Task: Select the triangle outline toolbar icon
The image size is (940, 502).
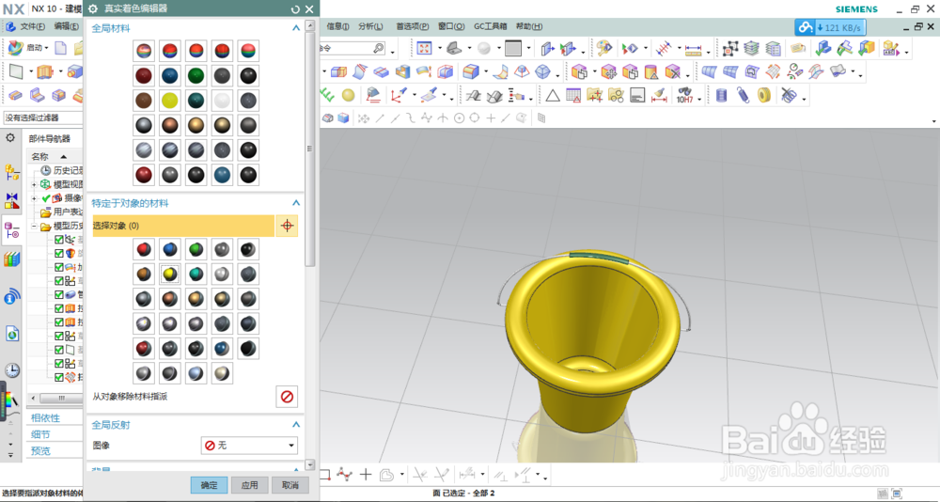Action: (x=552, y=95)
